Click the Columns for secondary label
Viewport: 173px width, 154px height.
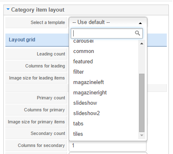(41, 145)
